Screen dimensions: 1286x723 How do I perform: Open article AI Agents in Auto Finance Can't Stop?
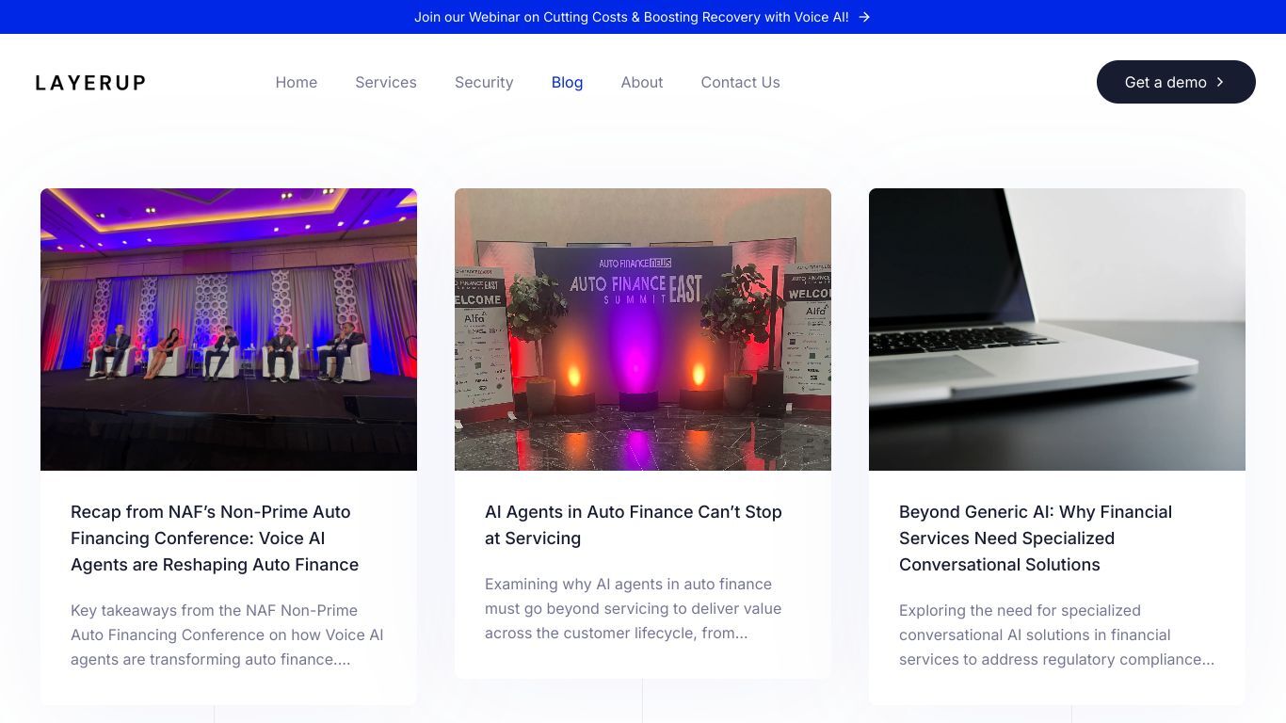click(x=634, y=525)
